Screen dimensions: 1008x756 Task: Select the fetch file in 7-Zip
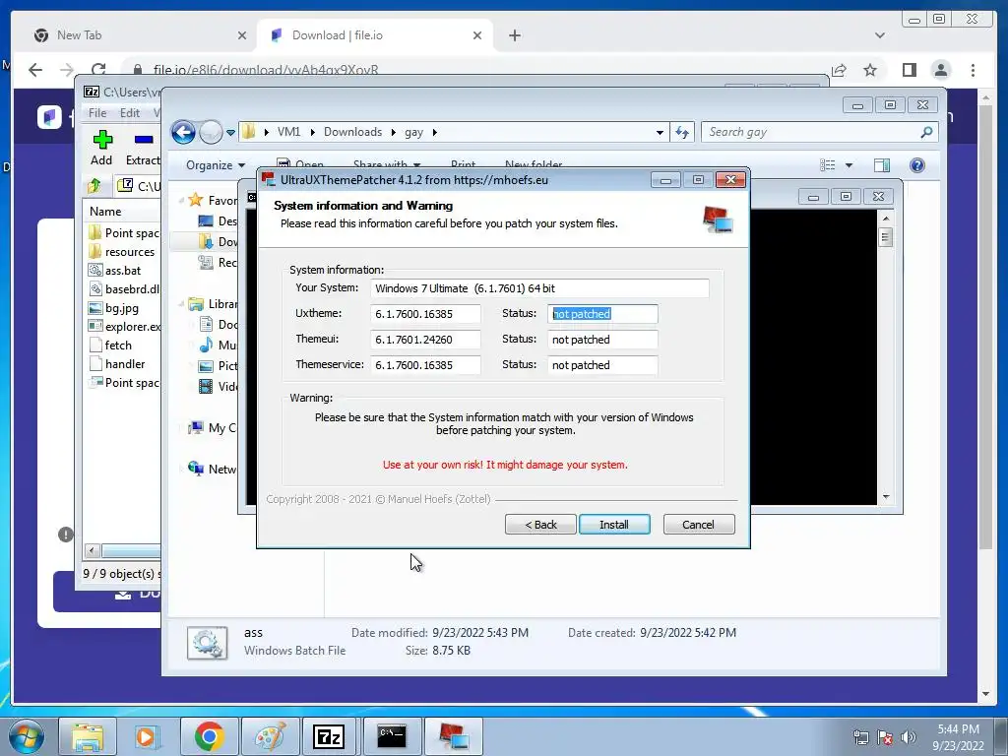(118, 346)
